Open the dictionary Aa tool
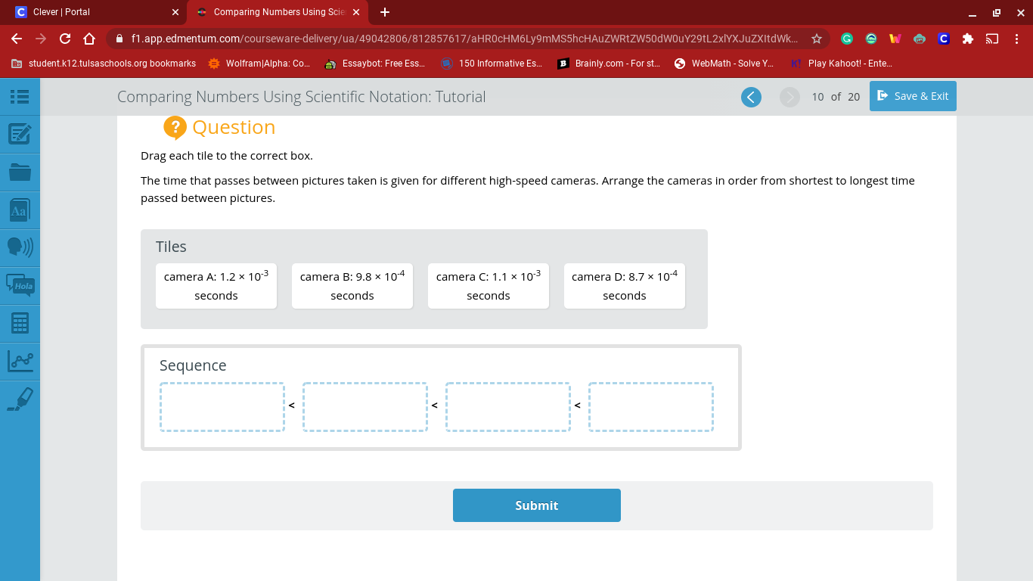The image size is (1033, 581). pos(20,210)
